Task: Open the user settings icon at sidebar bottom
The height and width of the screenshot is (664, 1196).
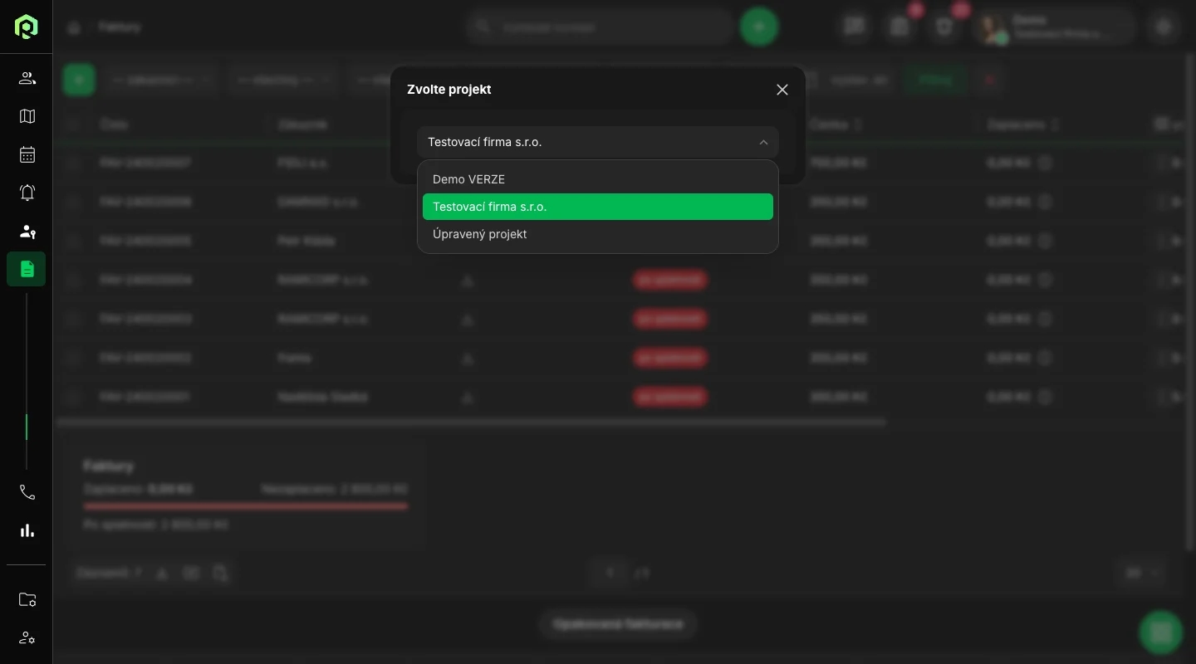Action: (27, 637)
